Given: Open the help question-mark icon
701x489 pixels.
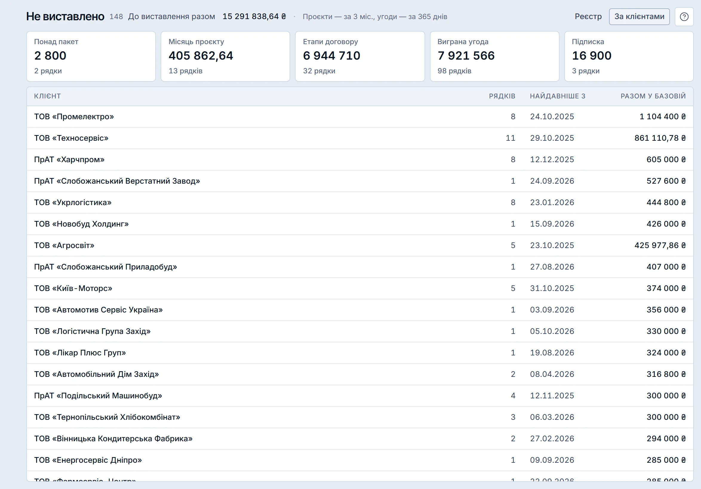Looking at the screenshot, I should pos(684,16).
